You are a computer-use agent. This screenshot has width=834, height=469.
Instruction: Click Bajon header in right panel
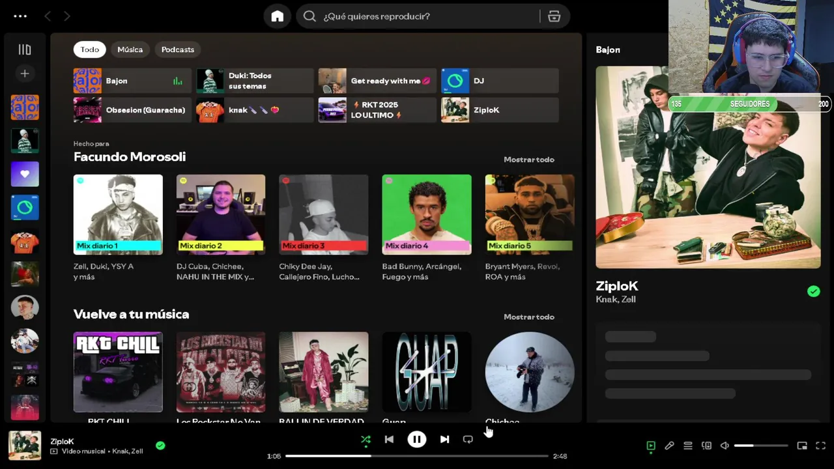(x=608, y=50)
